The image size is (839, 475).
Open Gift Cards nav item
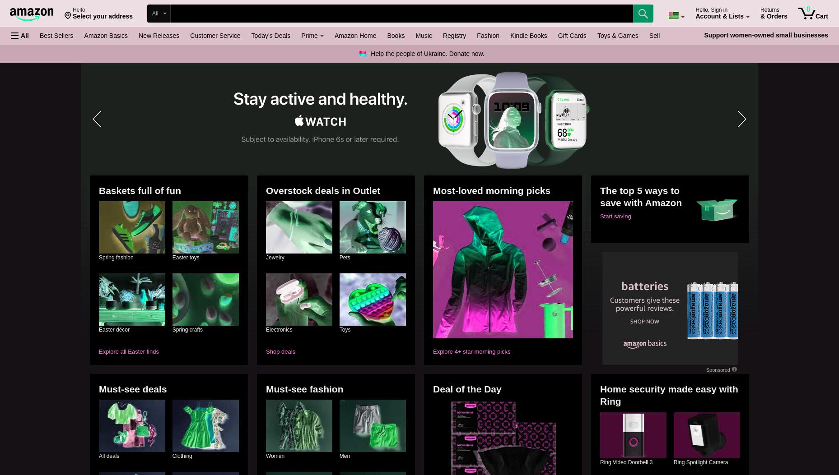pyautogui.click(x=572, y=36)
